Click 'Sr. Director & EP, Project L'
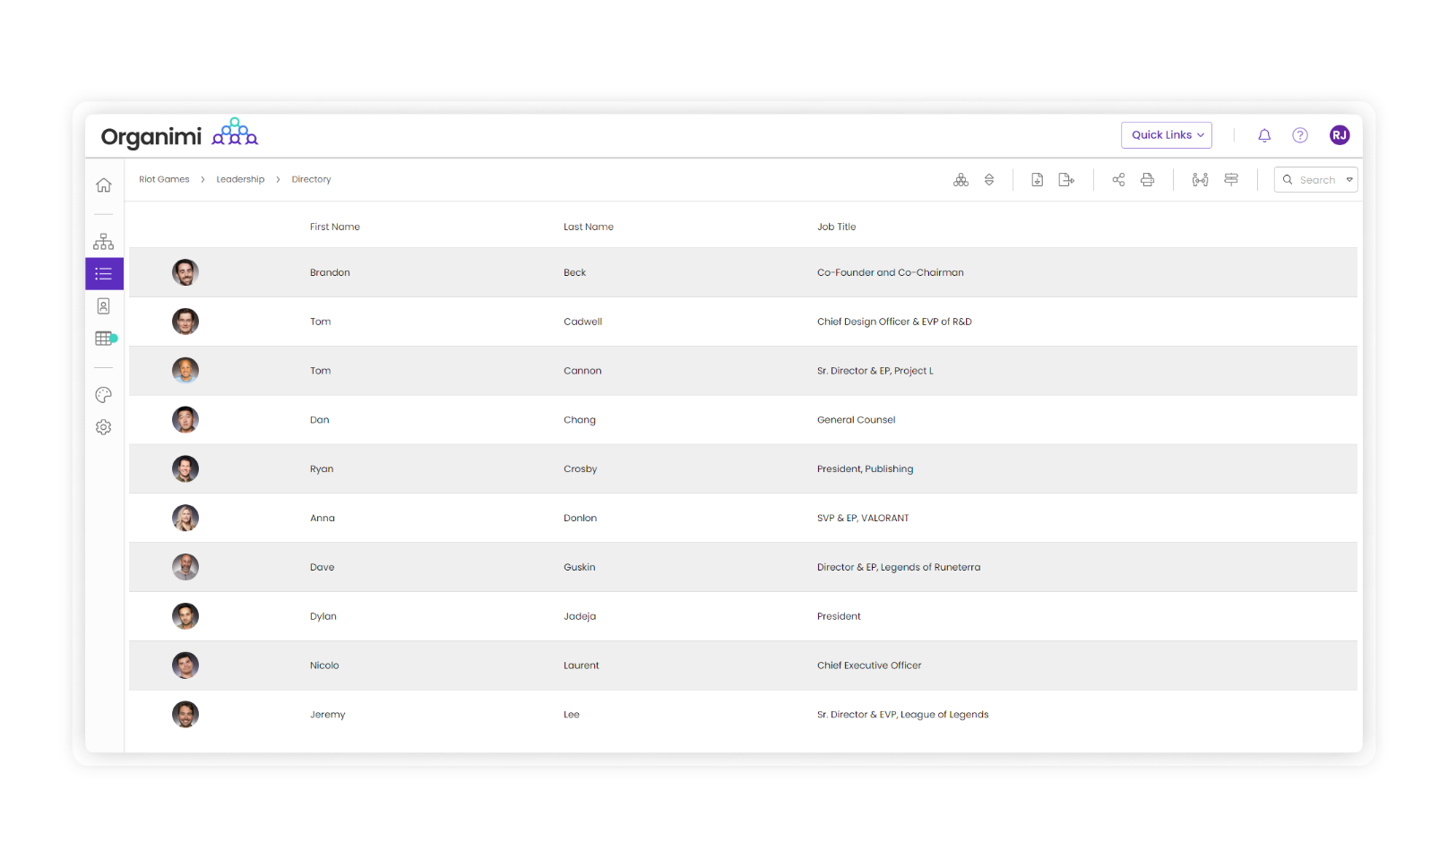Screen dimensions: 1448x867 875,371
